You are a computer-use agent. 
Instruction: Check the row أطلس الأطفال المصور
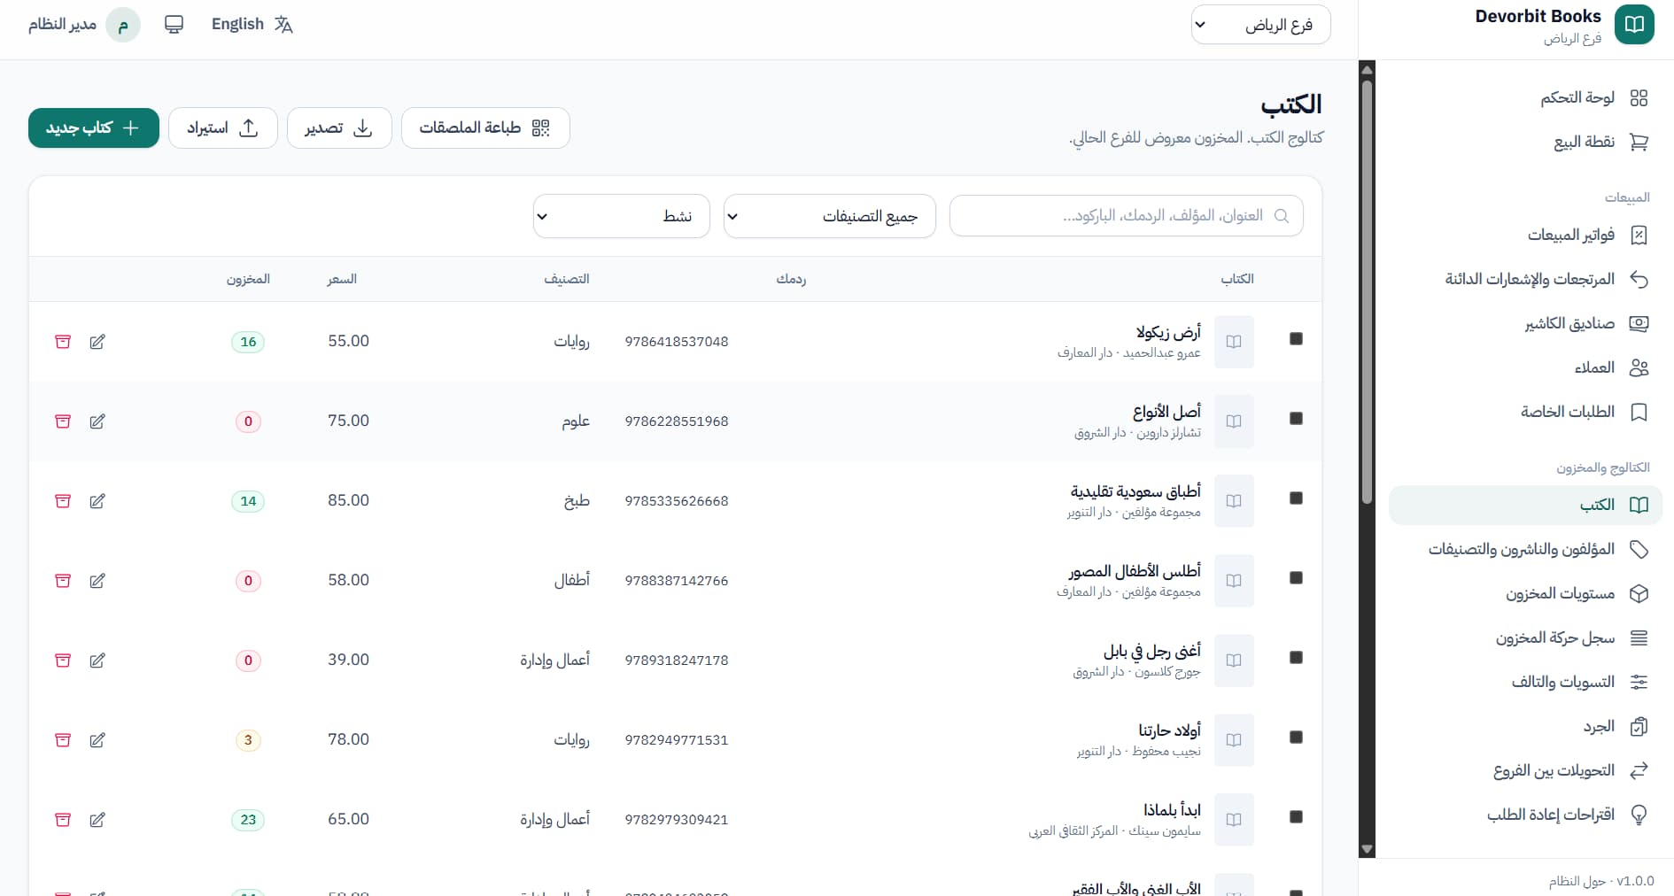tap(1296, 577)
